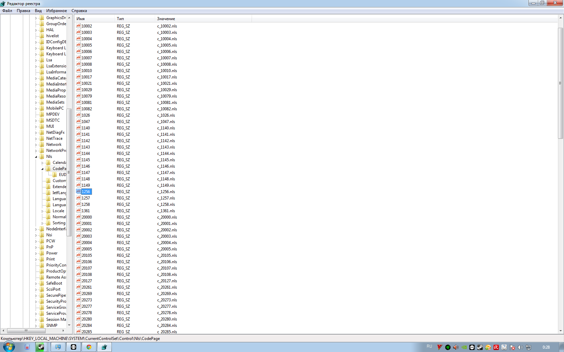Click the NVIDIA icon in system tray

[464, 347]
